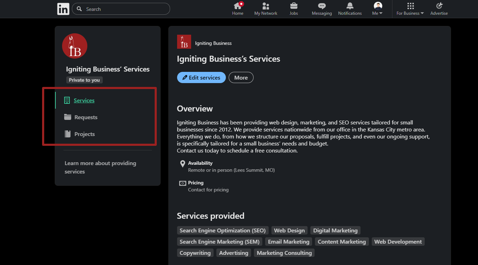Select the Advertising tag

(234, 253)
